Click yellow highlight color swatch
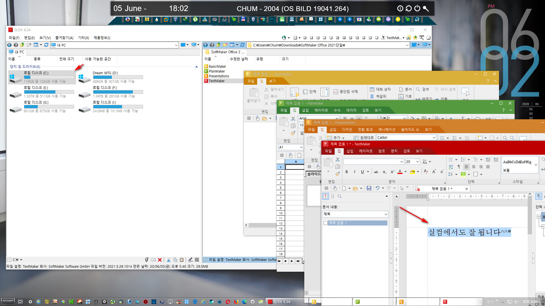 (412, 172)
